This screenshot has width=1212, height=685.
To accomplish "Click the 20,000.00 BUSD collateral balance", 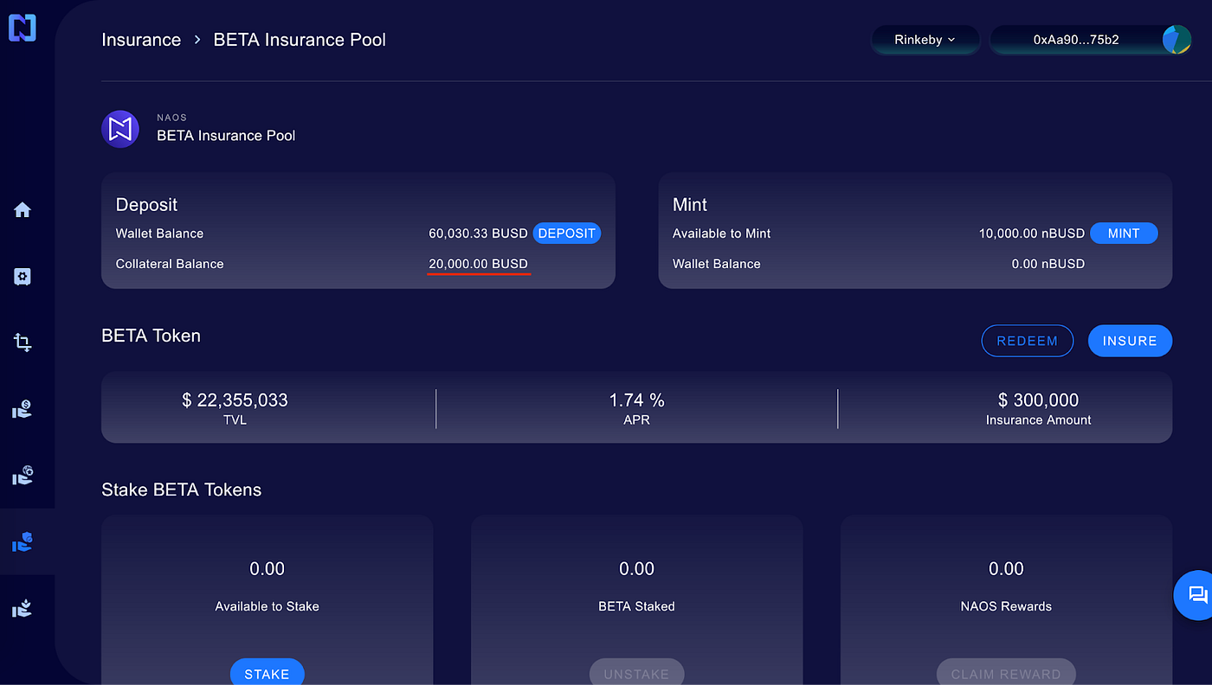I will (x=478, y=264).
